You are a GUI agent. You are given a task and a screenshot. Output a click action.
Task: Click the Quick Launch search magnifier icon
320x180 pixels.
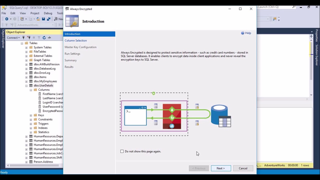294,7
